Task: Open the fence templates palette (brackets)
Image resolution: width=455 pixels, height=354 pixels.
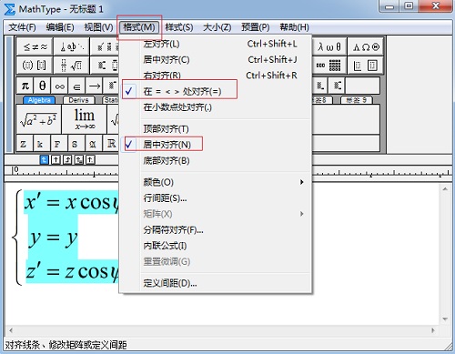Action: click(x=35, y=66)
